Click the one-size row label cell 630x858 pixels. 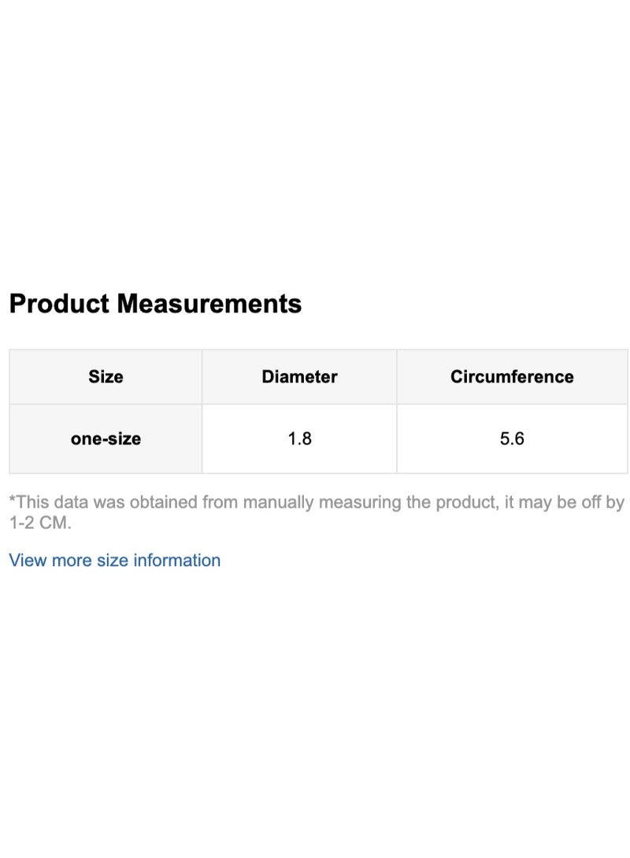(x=106, y=438)
